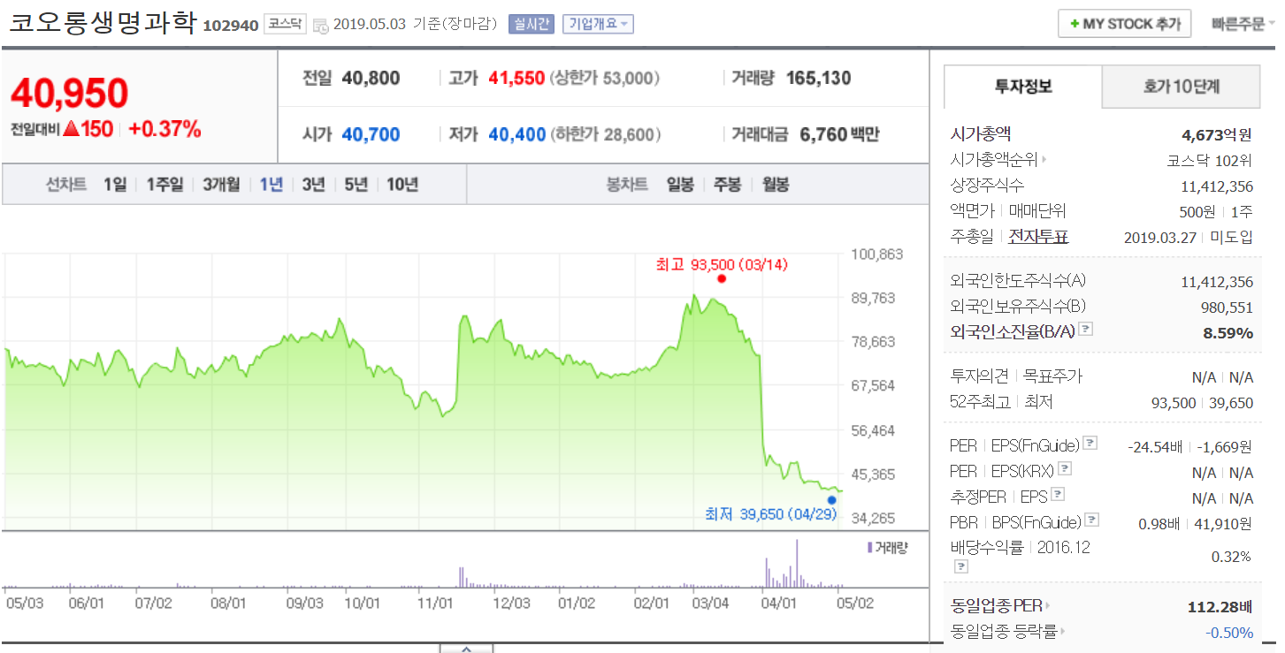Click the 8.59% foreign ownership ratio
The width and height of the screenshot is (1285, 653).
[x=1228, y=332]
